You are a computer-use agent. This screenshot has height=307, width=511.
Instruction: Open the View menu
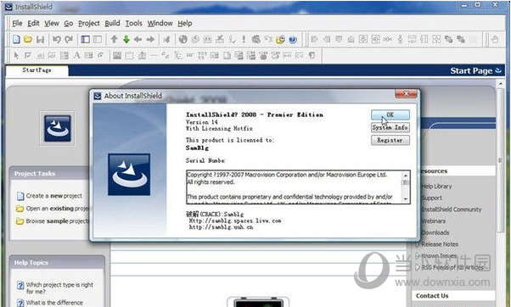52,24
